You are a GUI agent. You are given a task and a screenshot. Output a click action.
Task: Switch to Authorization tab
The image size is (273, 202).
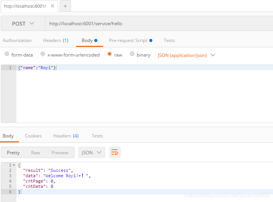click(x=17, y=40)
